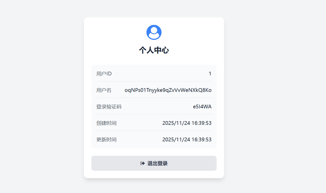Screen dimensions: 326x193
Task: Click the divider line below 用户ID row
Action: tap(154, 81)
